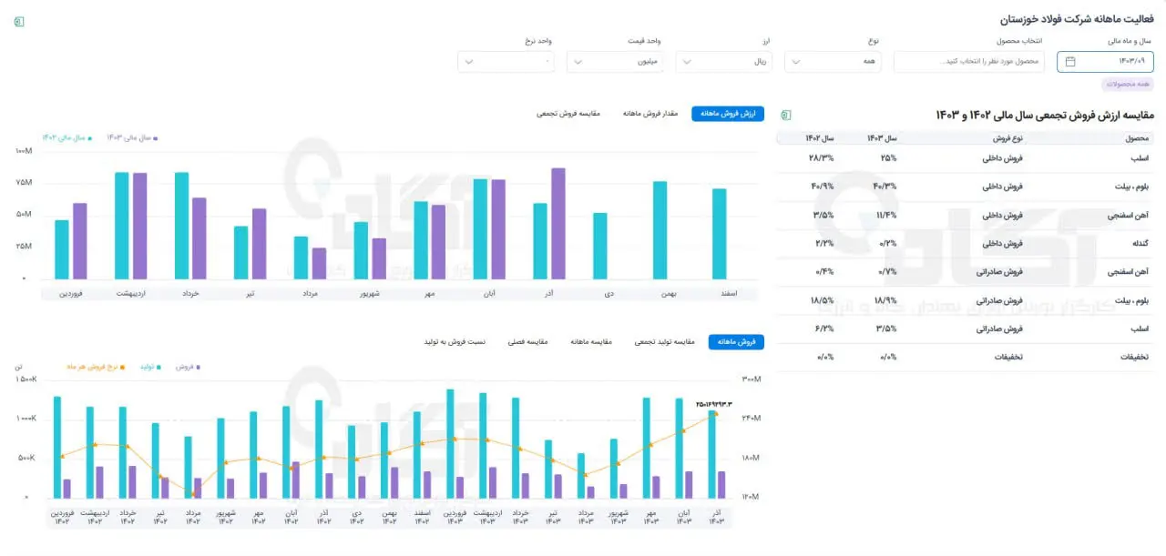Select the ارزش فروش ماهانه tab
The image size is (1166, 556).
(x=728, y=114)
